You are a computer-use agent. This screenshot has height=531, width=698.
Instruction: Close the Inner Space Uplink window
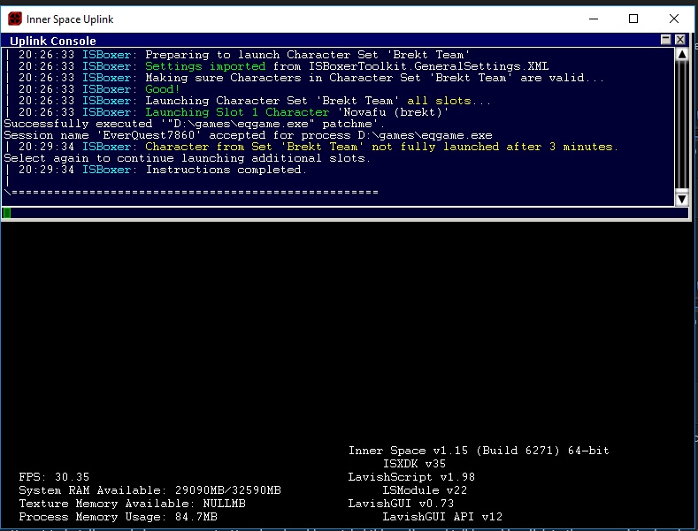[673, 19]
